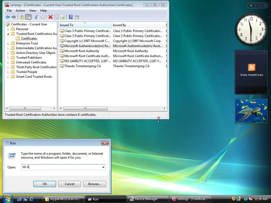Viewport: 271px width, 203px height.
Task: Open Help with the question mark icon
Action: click(x=71, y=17)
